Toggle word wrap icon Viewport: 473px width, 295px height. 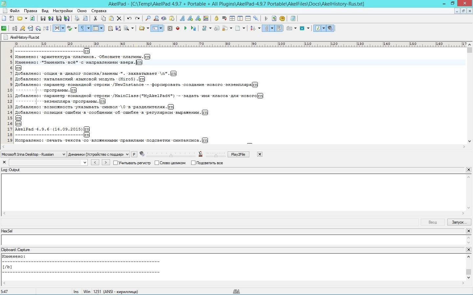tap(224, 18)
